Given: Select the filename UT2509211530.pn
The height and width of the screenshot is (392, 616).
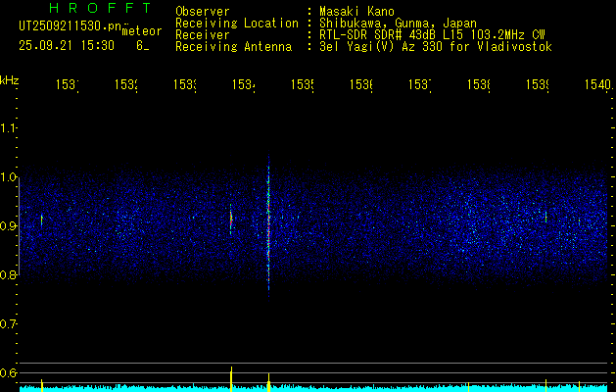Looking at the screenshot, I should pyautogui.click(x=71, y=25).
